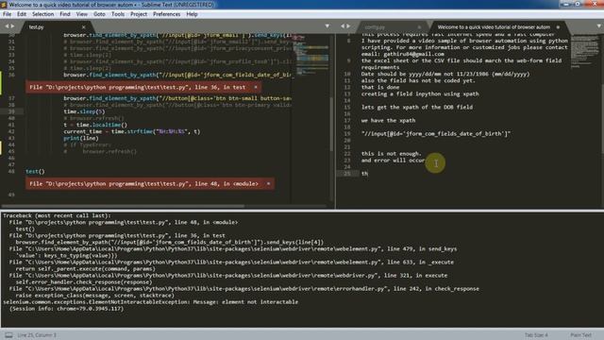Click the 'Date should be yyyy/dd/mm' line
Image resolution: width=604 pixels, height=340 pixels.
tap(445, 74)
